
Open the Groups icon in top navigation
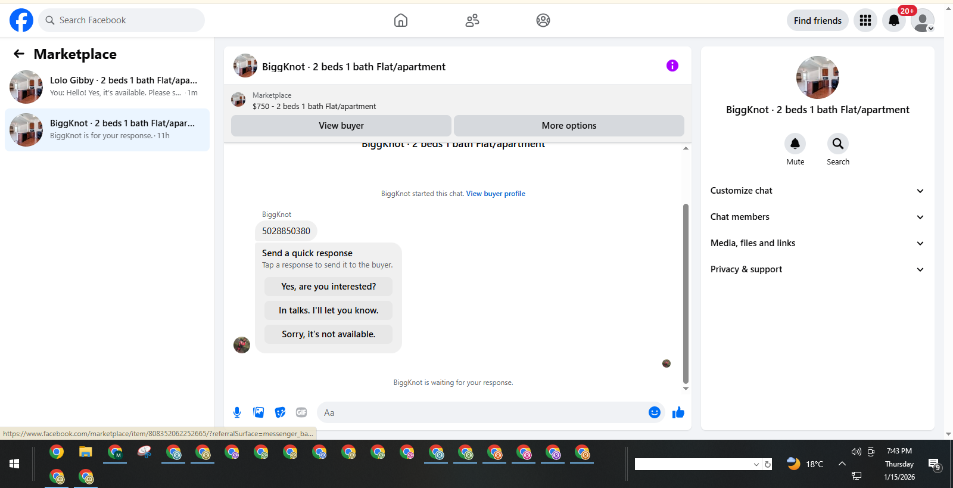[543, 20]
